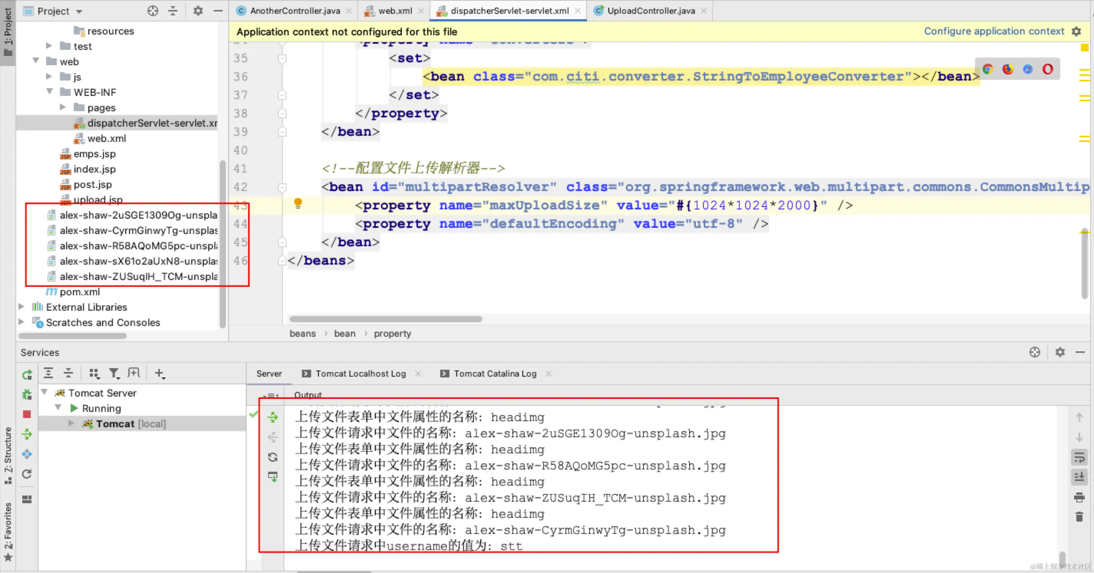Image resolution: width=1094 pixels, height=573 pixels.
Task: Click the Add service plus icon
Action: [159, 373]
